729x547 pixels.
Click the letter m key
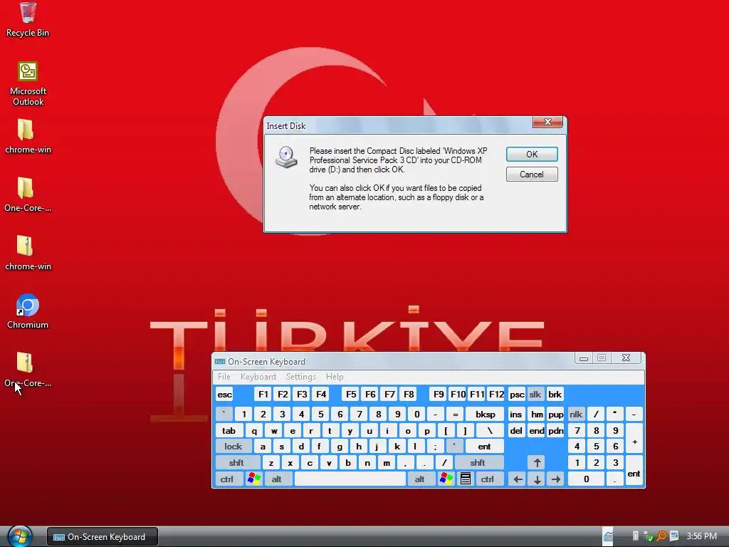pyautogui.click(x=387, y=462)
